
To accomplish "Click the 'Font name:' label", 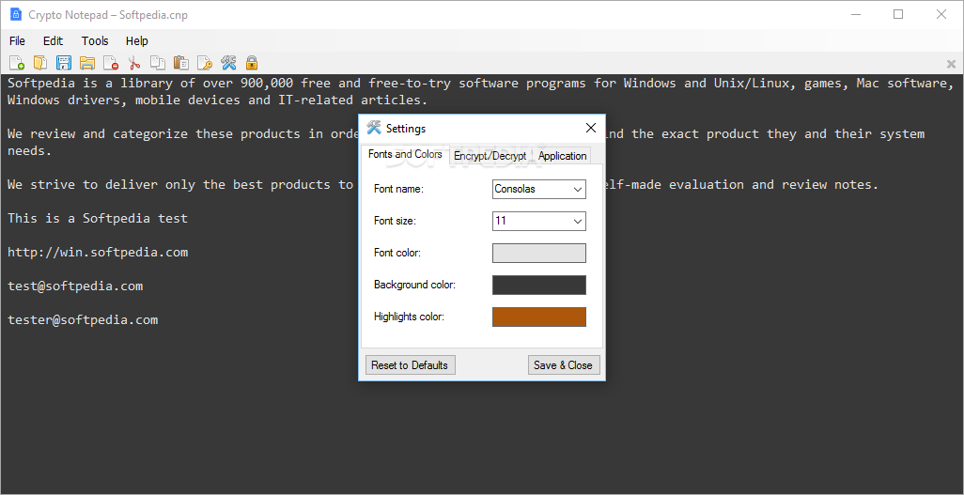I will (398, 190).
